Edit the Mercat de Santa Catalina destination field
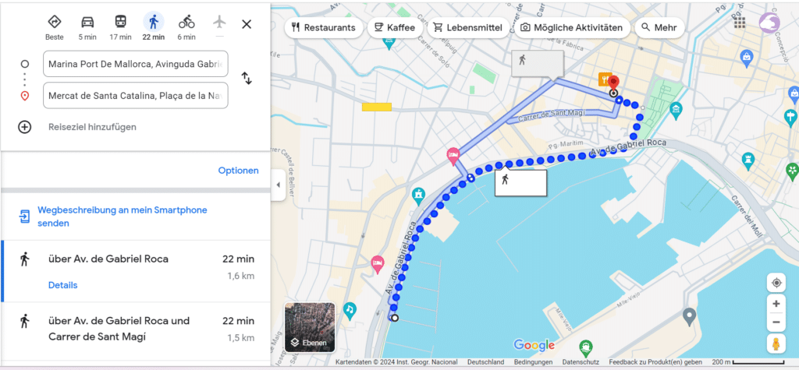This screenshot has width=799, height=370. click(136, 95)
